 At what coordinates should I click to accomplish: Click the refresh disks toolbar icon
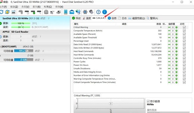click(x=1, y=12)
